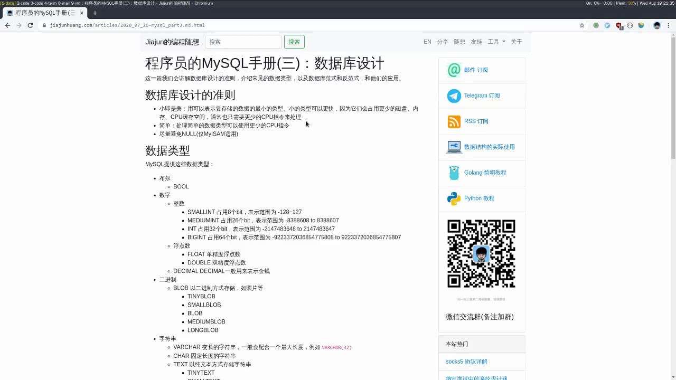Click the Golang gopher icon
Screen dimensions: 676x380
(454, 173)
